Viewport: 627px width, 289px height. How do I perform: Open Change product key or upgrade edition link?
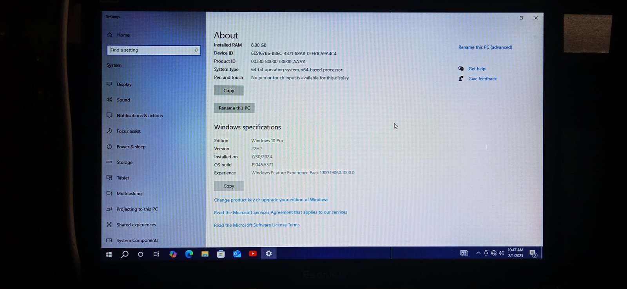[271, 200]
